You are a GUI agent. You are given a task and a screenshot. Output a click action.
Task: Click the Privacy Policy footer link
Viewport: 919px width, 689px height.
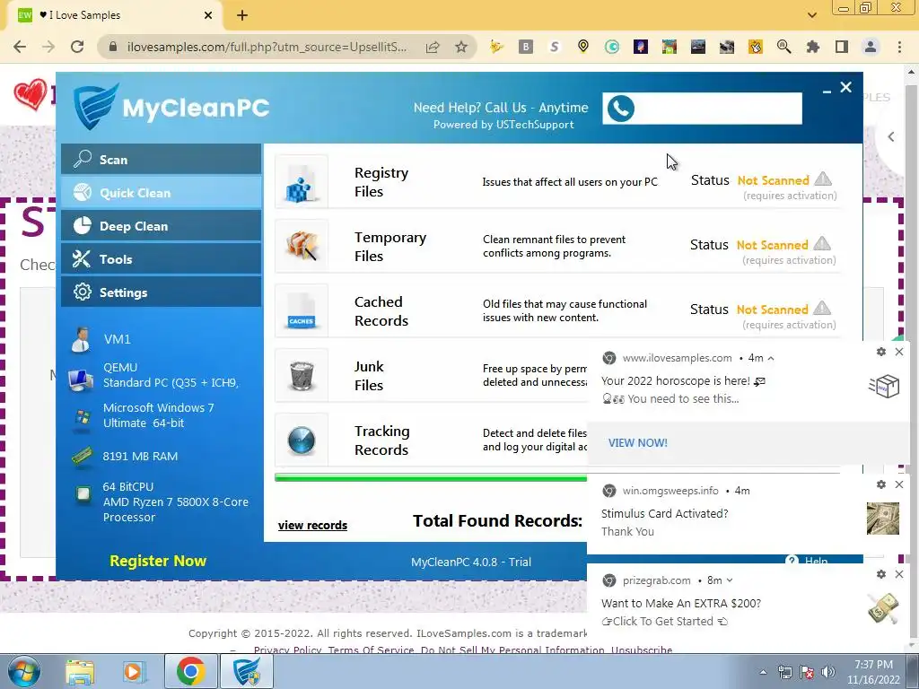click(288, 650)
